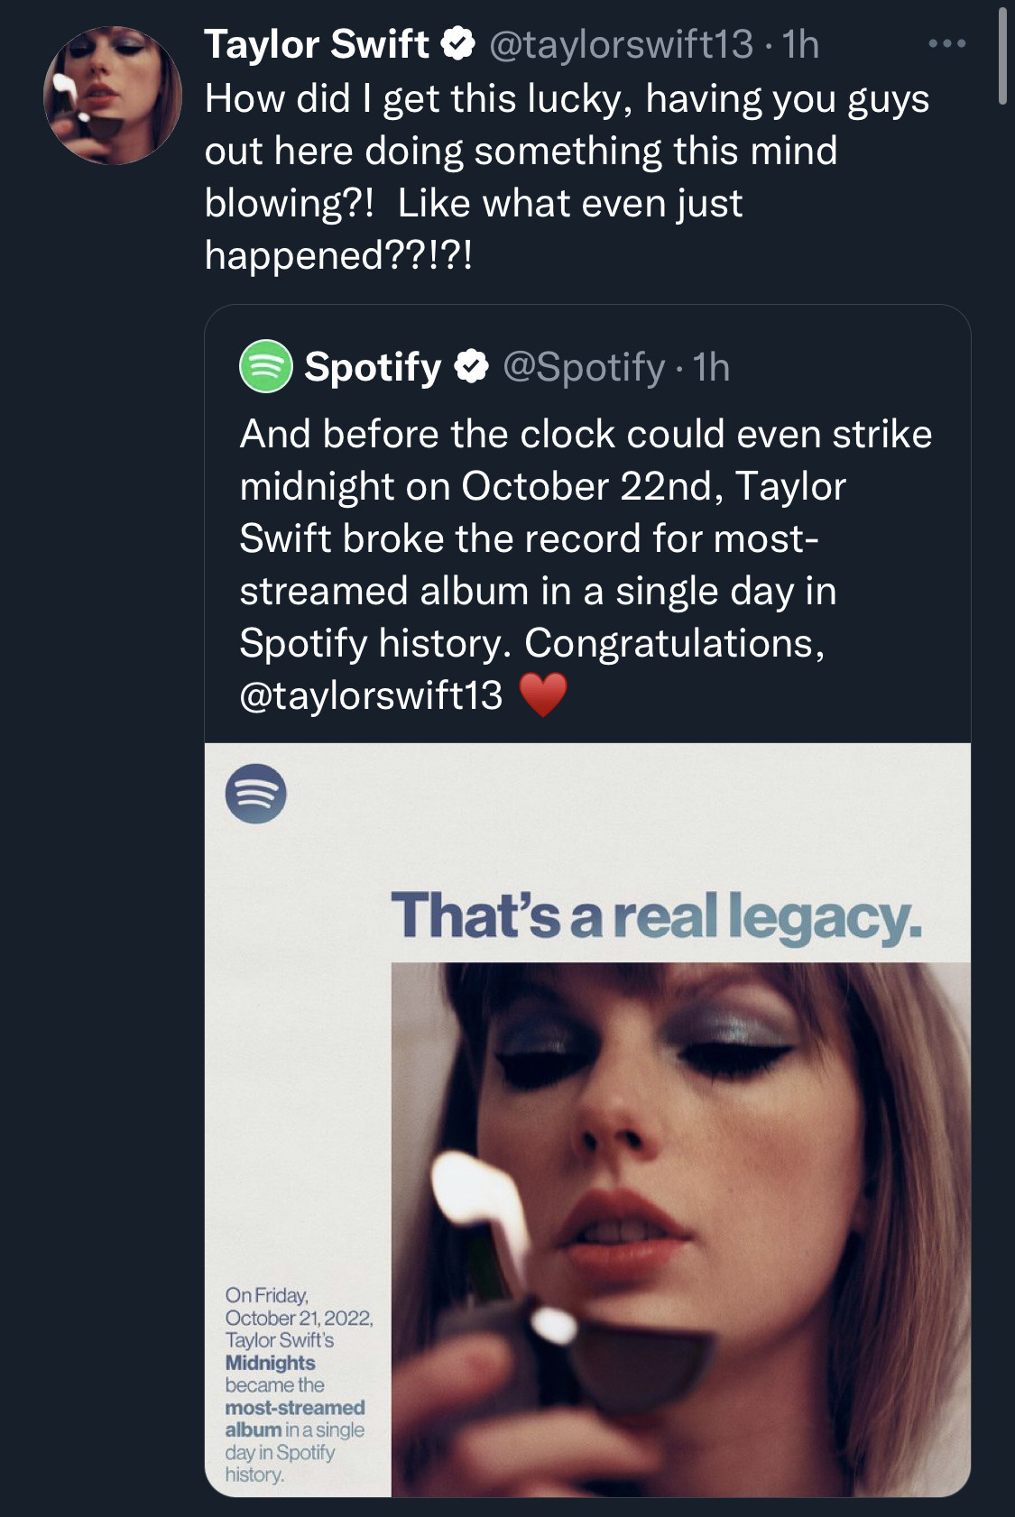Click the @Spotify handle
Screen dimensions: 1015x1517
click(584, 367)
